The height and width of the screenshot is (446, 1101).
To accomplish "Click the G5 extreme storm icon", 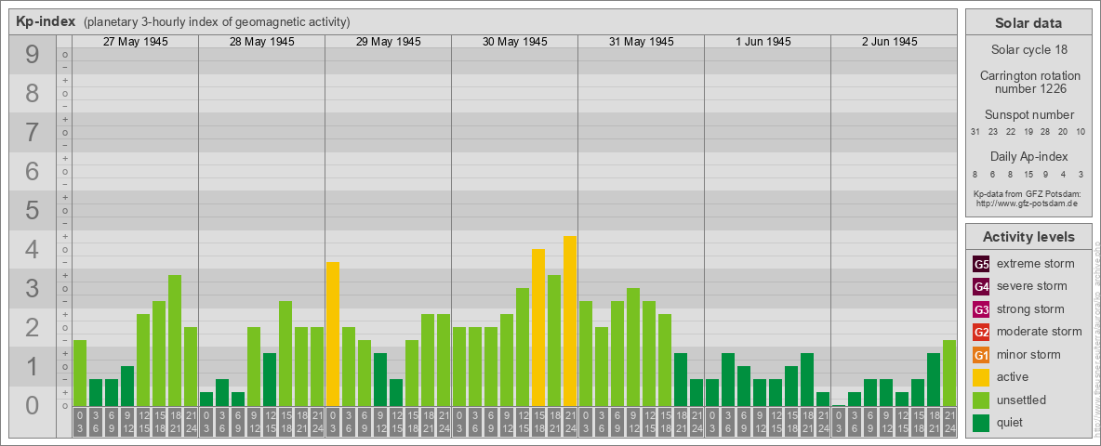I will [981, 264].
